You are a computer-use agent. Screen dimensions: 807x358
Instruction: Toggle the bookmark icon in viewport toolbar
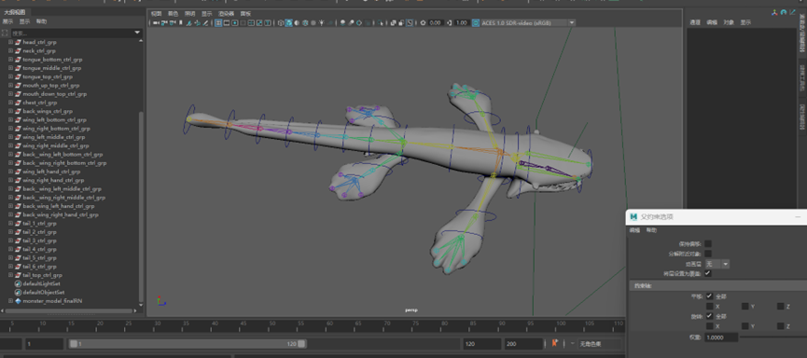coord(180,22)
